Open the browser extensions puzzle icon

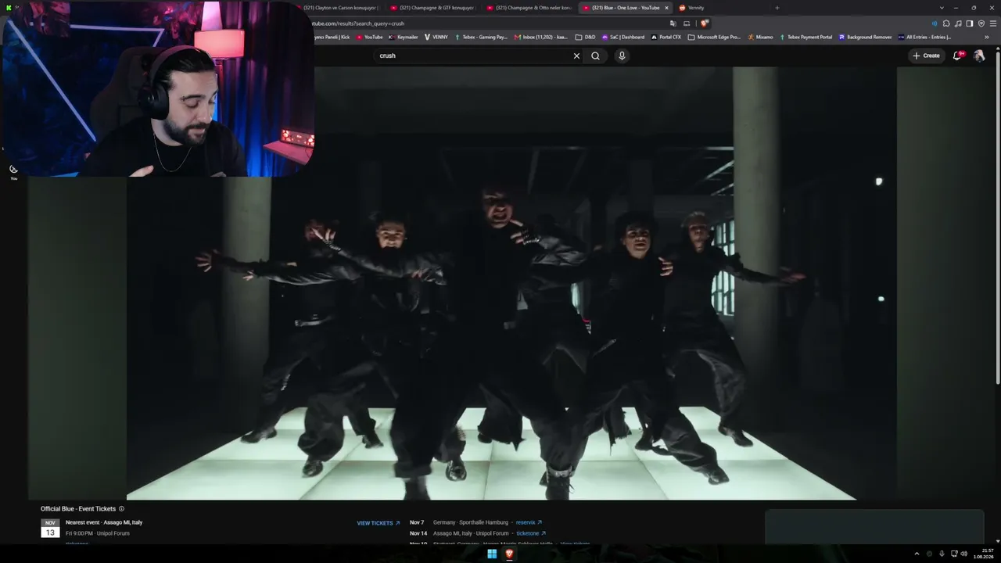pos(945,23)
